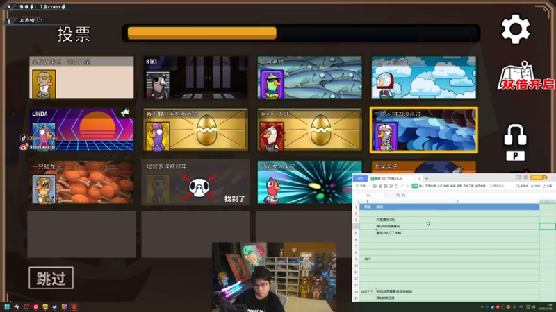Screen dimensions: 556x312
Task: Expand the name box dropdown arrow in WPS
Action: pos(385,196)
